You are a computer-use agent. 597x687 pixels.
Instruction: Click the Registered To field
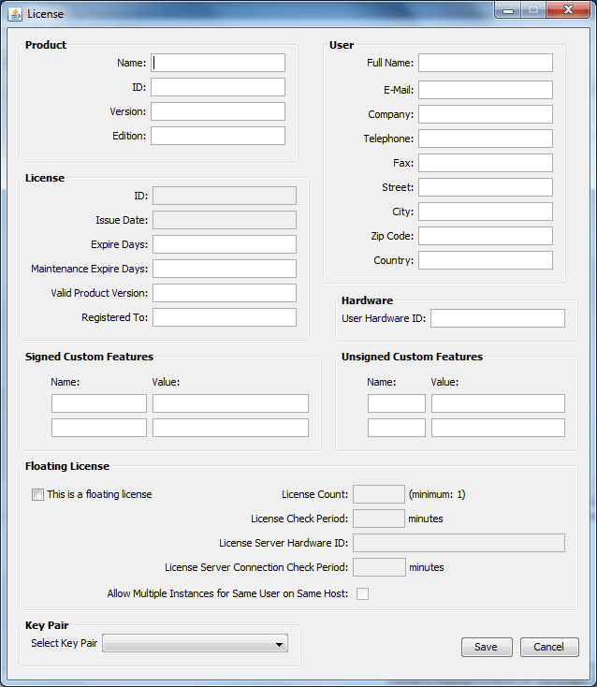pos(225,317)
